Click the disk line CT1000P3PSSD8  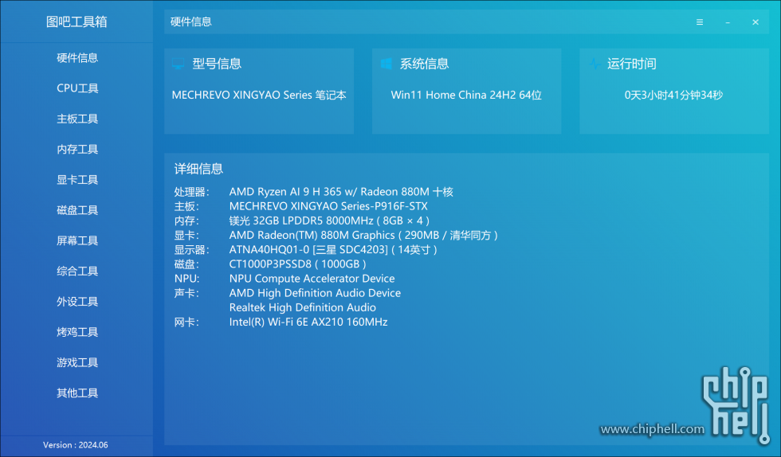(297, 264)
